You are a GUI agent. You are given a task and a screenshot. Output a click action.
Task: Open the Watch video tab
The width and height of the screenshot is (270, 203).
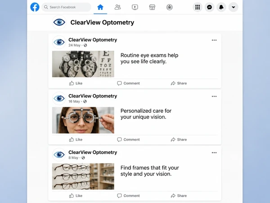tap(135, 7)
